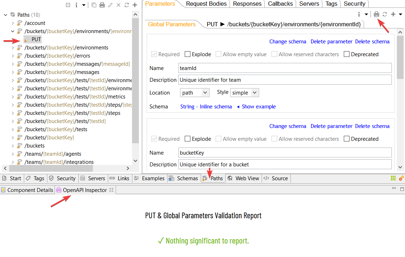Switch to the Request Bodies tab
405x257 pixels.
[206, 4]
